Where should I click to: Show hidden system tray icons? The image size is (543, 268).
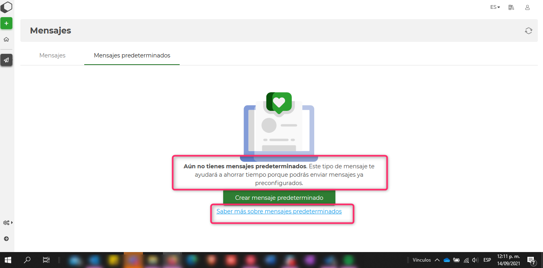coord(437,260)
